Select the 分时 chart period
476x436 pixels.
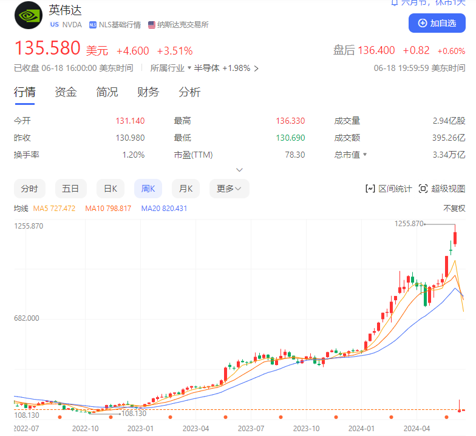(x=29, y=189)
